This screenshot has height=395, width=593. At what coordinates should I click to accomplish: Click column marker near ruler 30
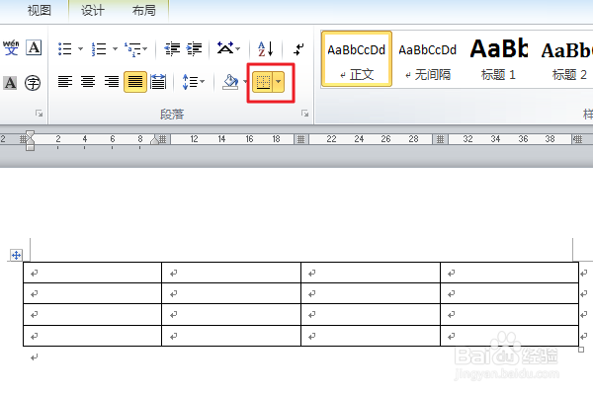(441, 139)
